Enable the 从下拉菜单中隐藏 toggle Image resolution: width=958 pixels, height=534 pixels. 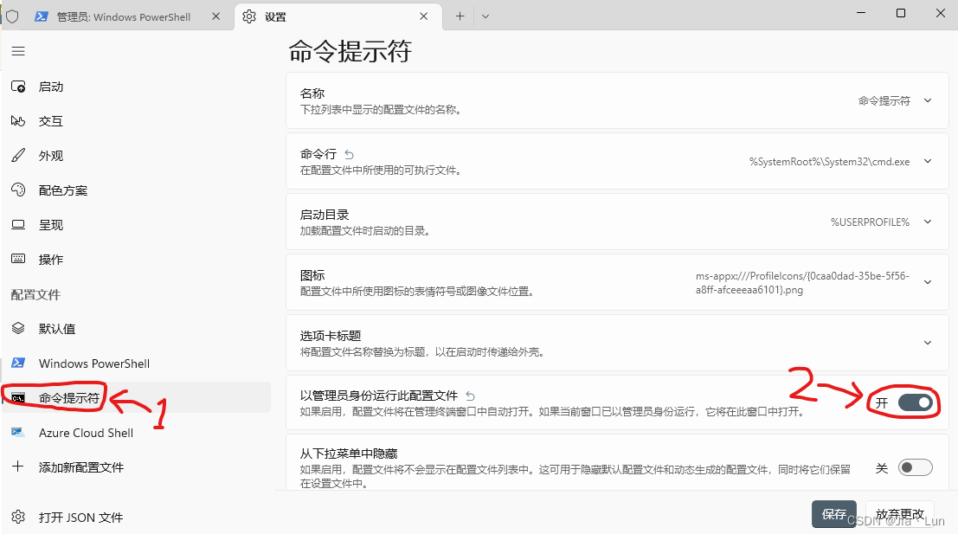point(916,468)
